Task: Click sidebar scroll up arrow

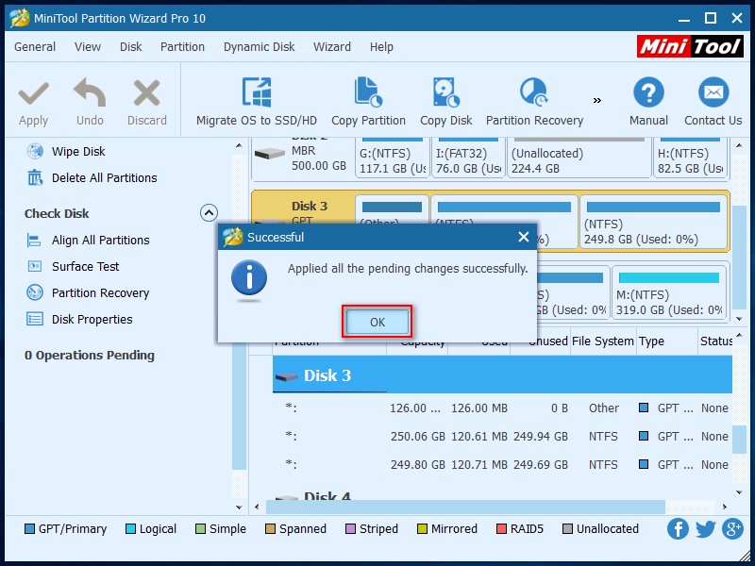Action: click(240, 145)
